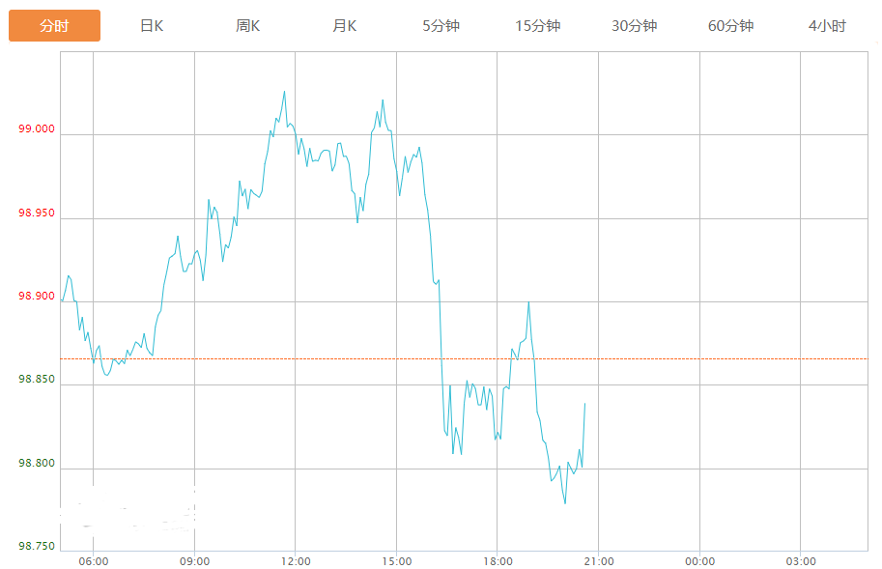Screen dimensions: 882x569
Task: Click the 98.900 price axis label
Action: pos(37,297)
